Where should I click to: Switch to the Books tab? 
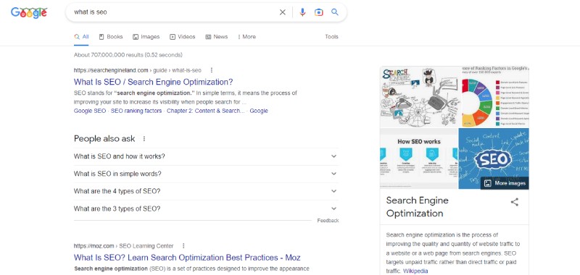coord(111,37)
